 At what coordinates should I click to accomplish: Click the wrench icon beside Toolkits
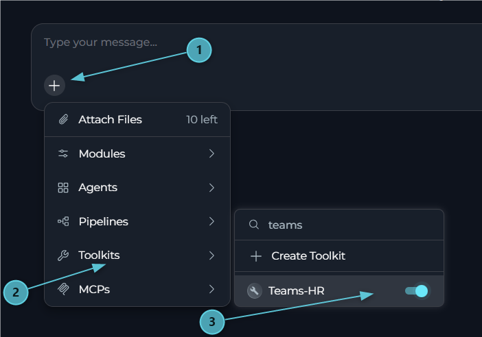click(x=63, y=255)
